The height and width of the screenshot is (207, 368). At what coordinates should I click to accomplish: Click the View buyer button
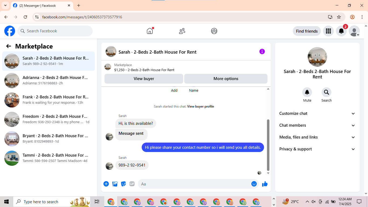point(144,79)
